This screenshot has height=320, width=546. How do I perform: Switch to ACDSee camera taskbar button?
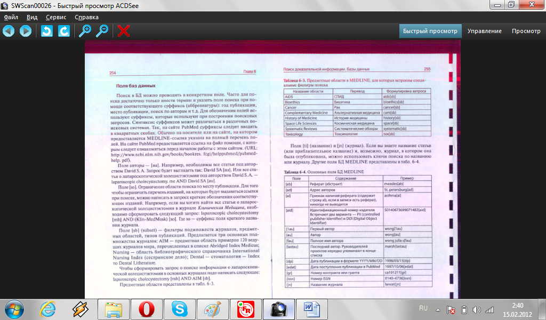click(279, 309)
